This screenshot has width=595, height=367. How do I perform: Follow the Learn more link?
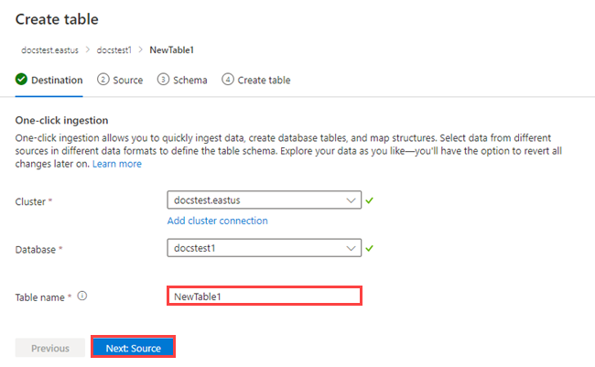click(x=116, y=164)
